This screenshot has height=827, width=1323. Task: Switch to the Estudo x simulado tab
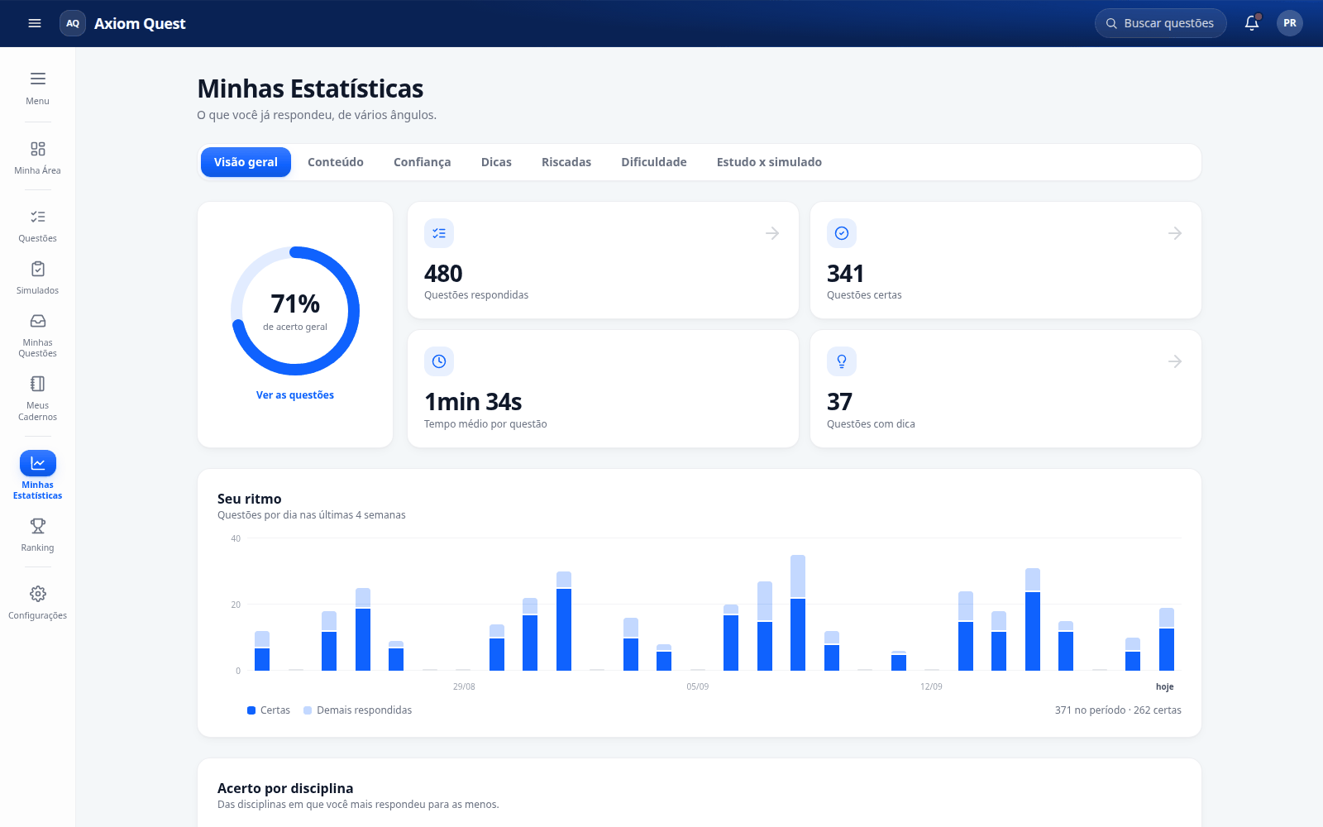pos(769,162)
